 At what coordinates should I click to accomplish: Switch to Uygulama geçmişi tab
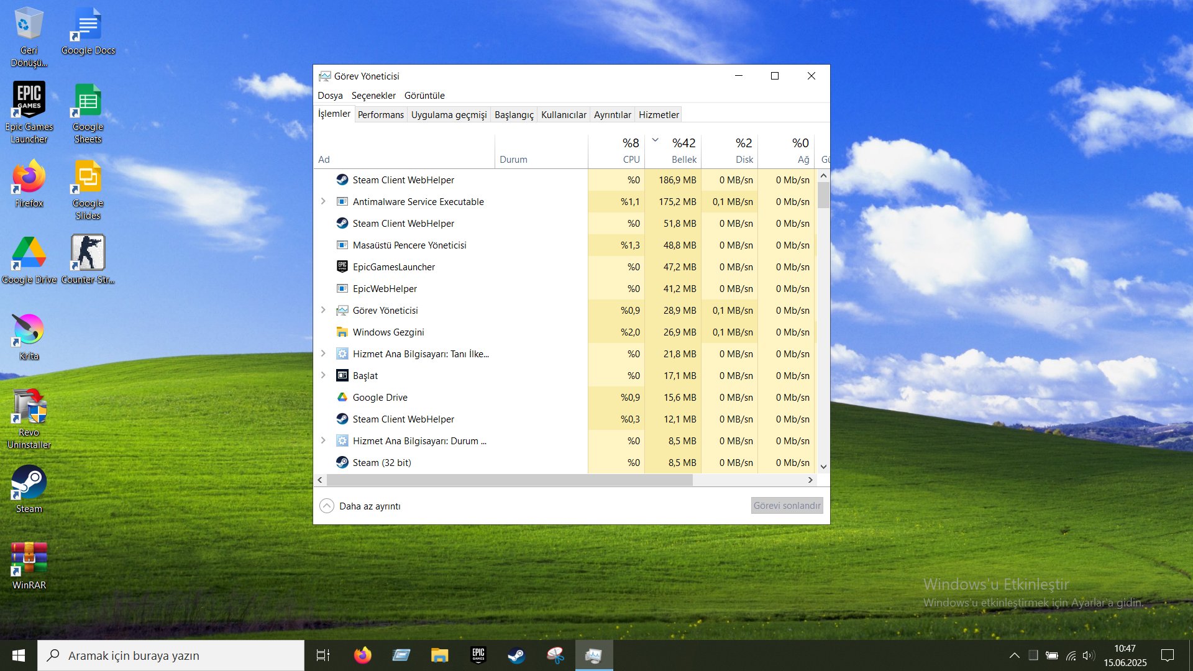pos(449,115)
